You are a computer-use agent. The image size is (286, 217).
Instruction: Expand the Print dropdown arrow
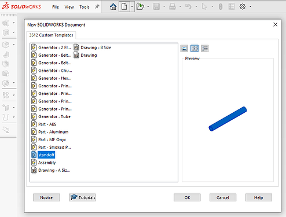pyautogui.click(x=180, y=6)
